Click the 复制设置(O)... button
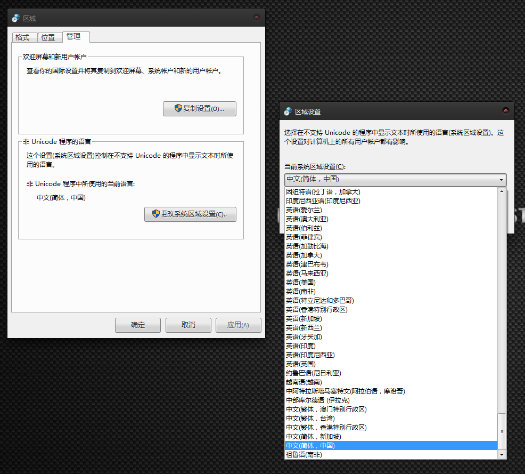525x474 pixels. pyautogui.click(x=199, y=109)
